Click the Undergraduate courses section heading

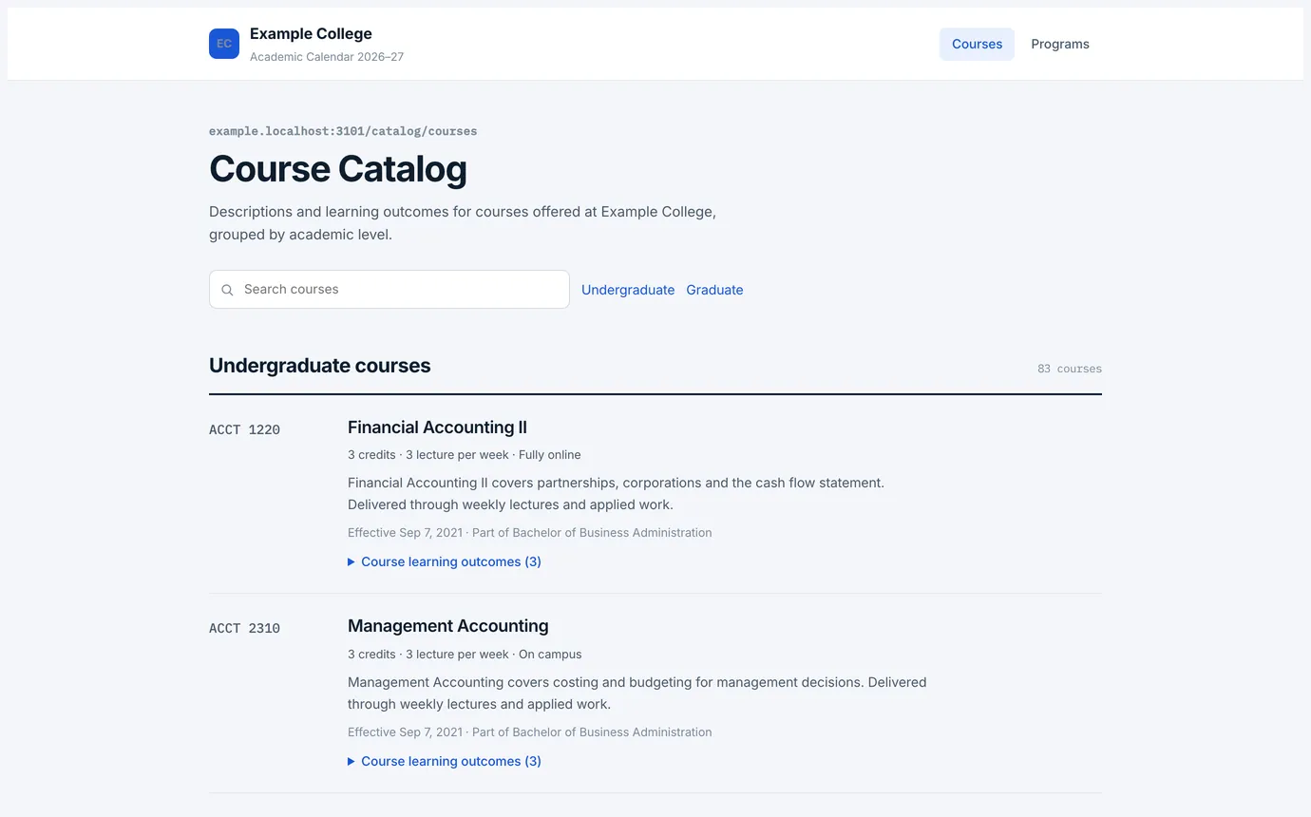coord(319,366)
